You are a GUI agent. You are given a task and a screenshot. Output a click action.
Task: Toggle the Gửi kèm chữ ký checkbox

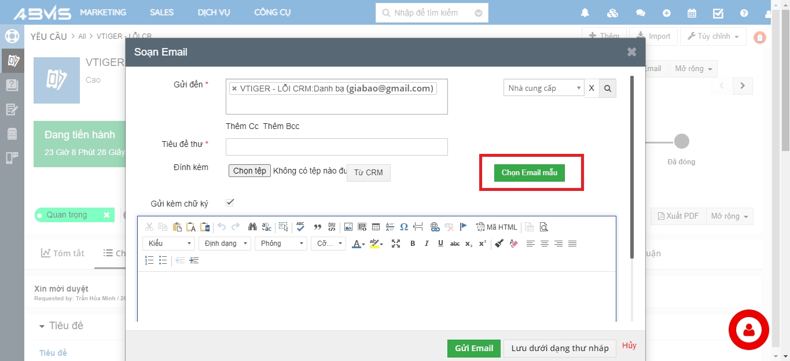coord(230,202)
